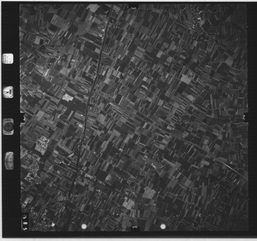Click the clock instrument in the film margin
The height and width of the screenshot is (241, 257).
(x=8, y=92)
